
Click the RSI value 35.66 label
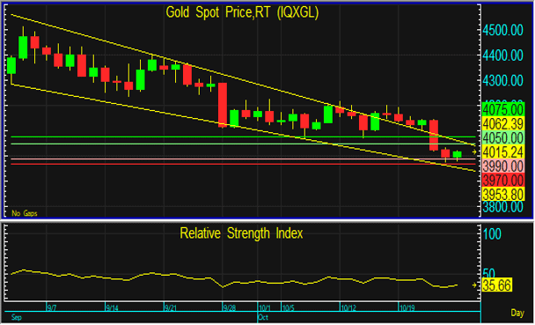point(497,285)
